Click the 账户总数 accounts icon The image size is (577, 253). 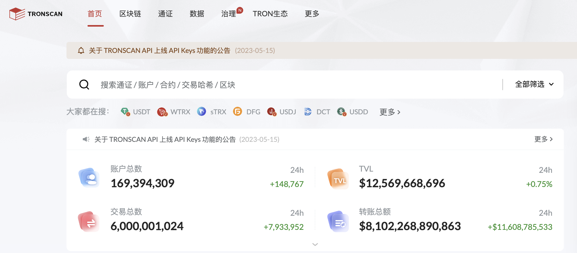[x=89, y=178]
